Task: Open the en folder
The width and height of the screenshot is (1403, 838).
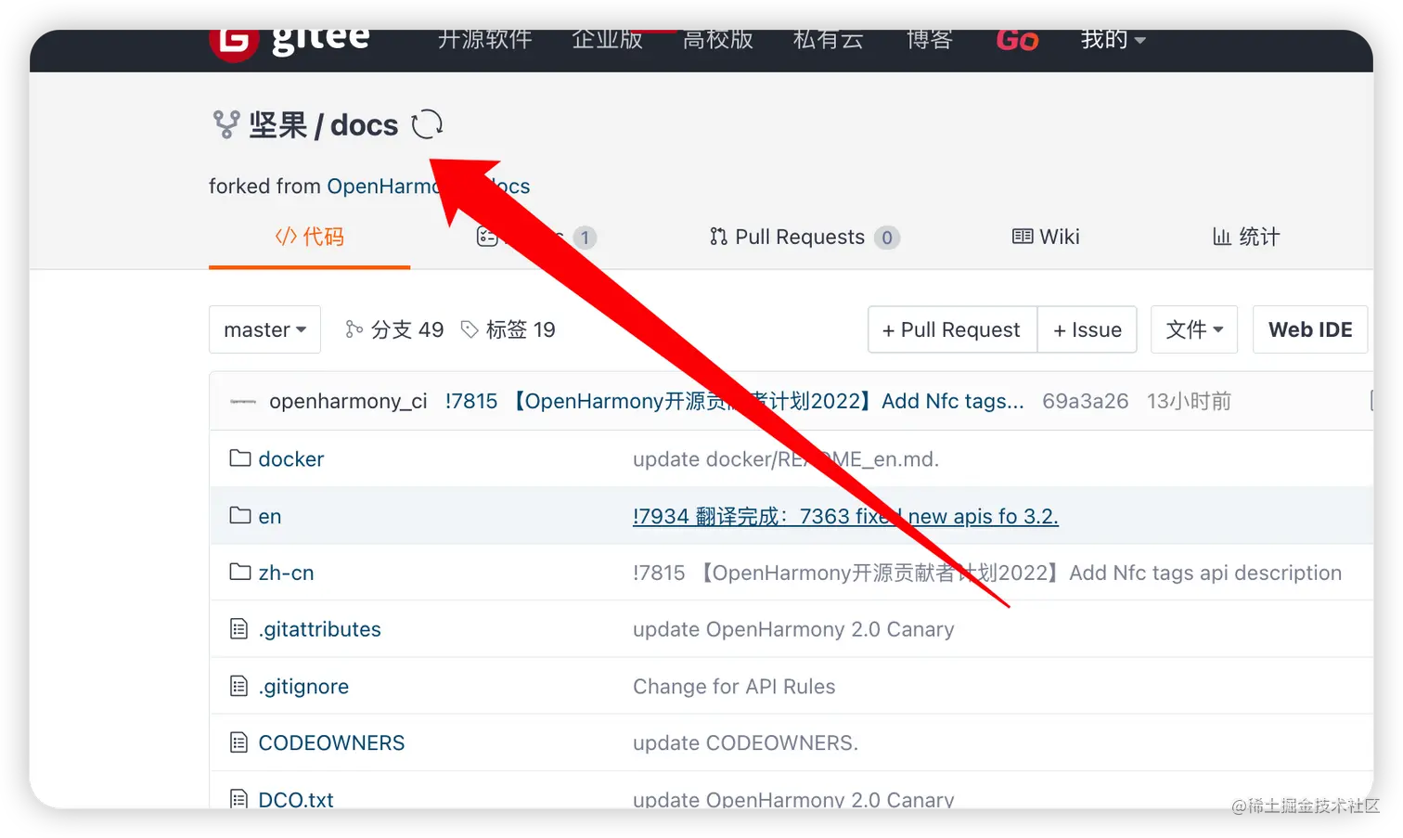Action: point(270,516)
